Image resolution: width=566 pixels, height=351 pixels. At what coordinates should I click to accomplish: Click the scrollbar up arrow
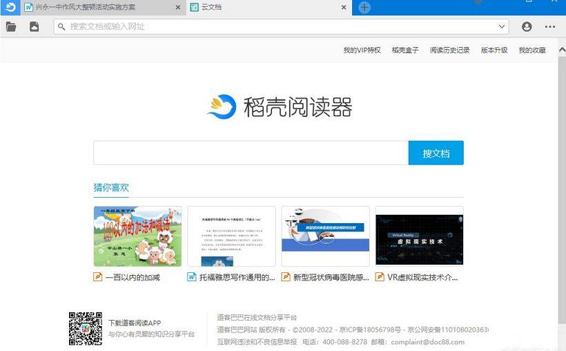pyautogui.click(x=562, y=50)
